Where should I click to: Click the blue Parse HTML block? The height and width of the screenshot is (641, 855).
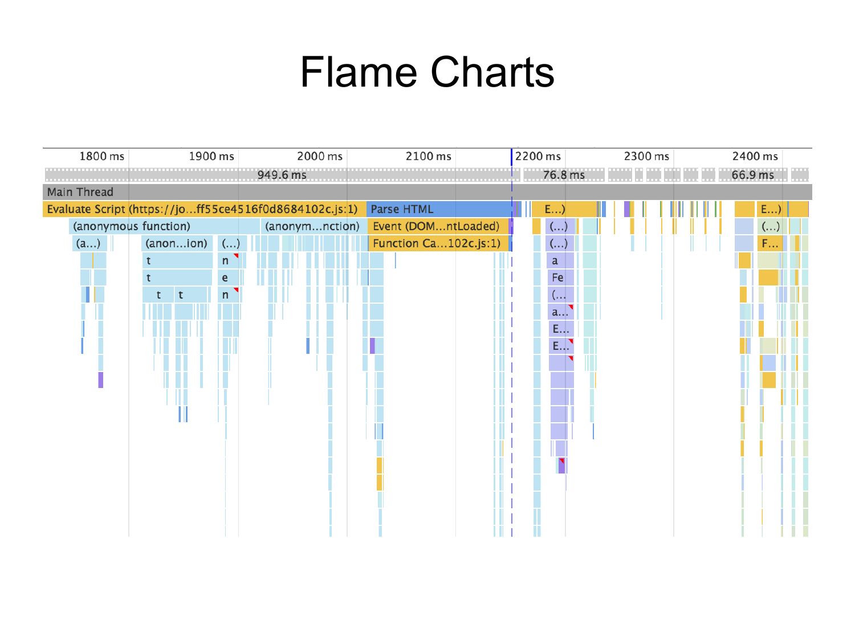pyautogui.click(x=438, y=209)
